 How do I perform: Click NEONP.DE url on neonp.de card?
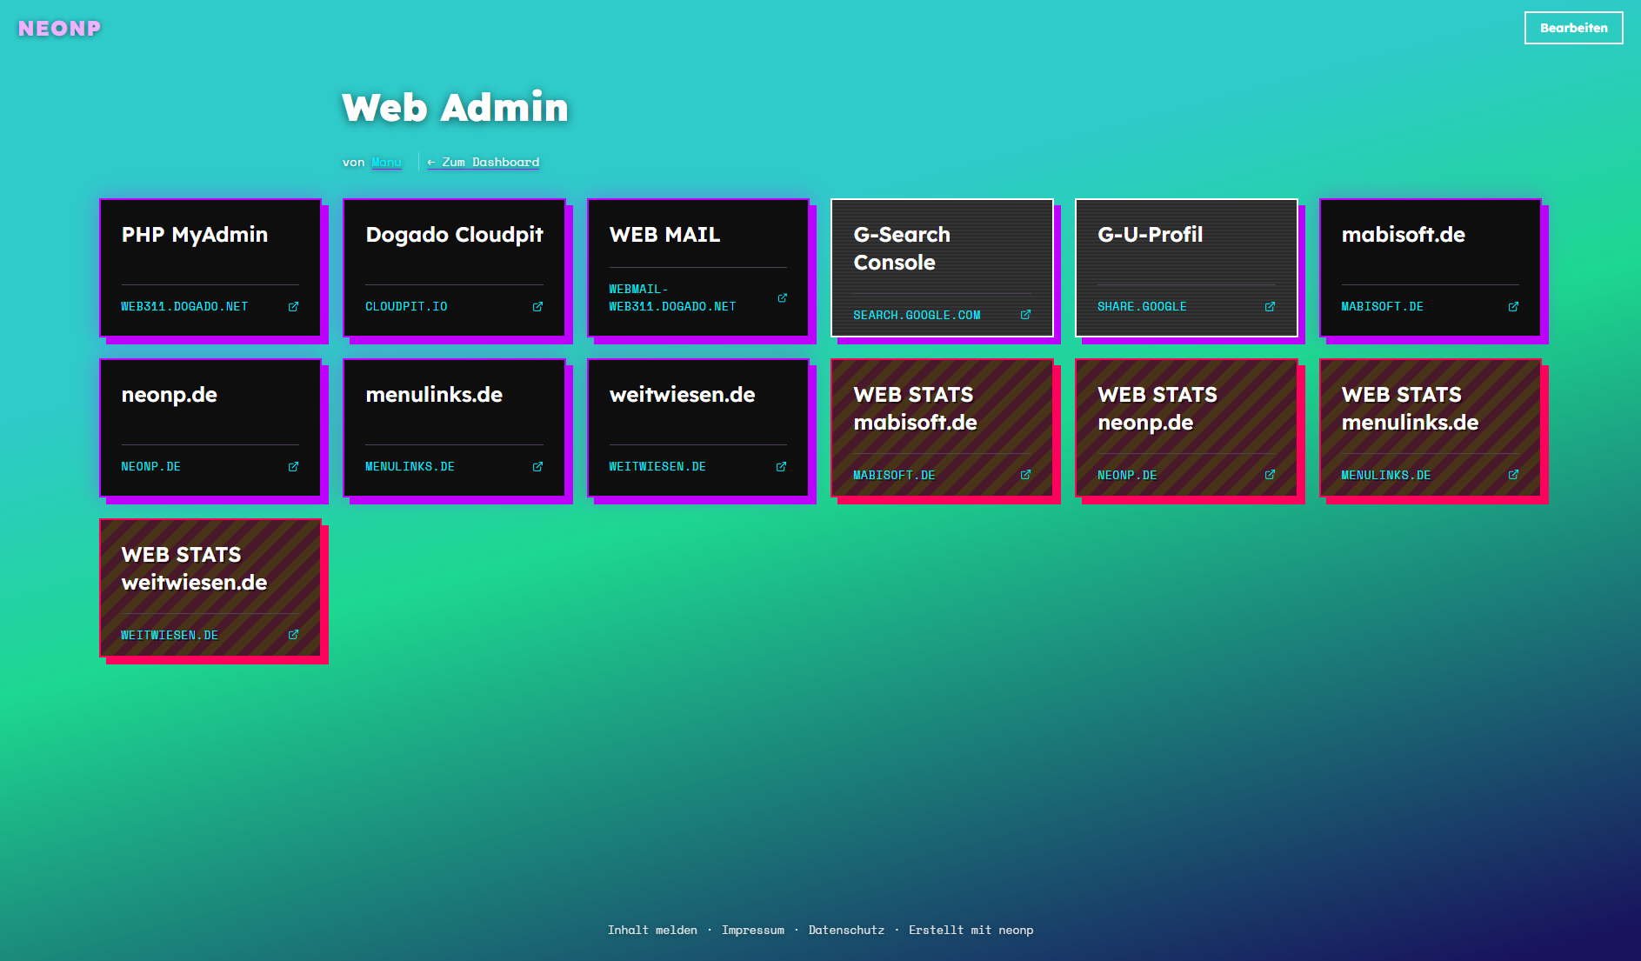pyautogui.click(x=151, y=467)
